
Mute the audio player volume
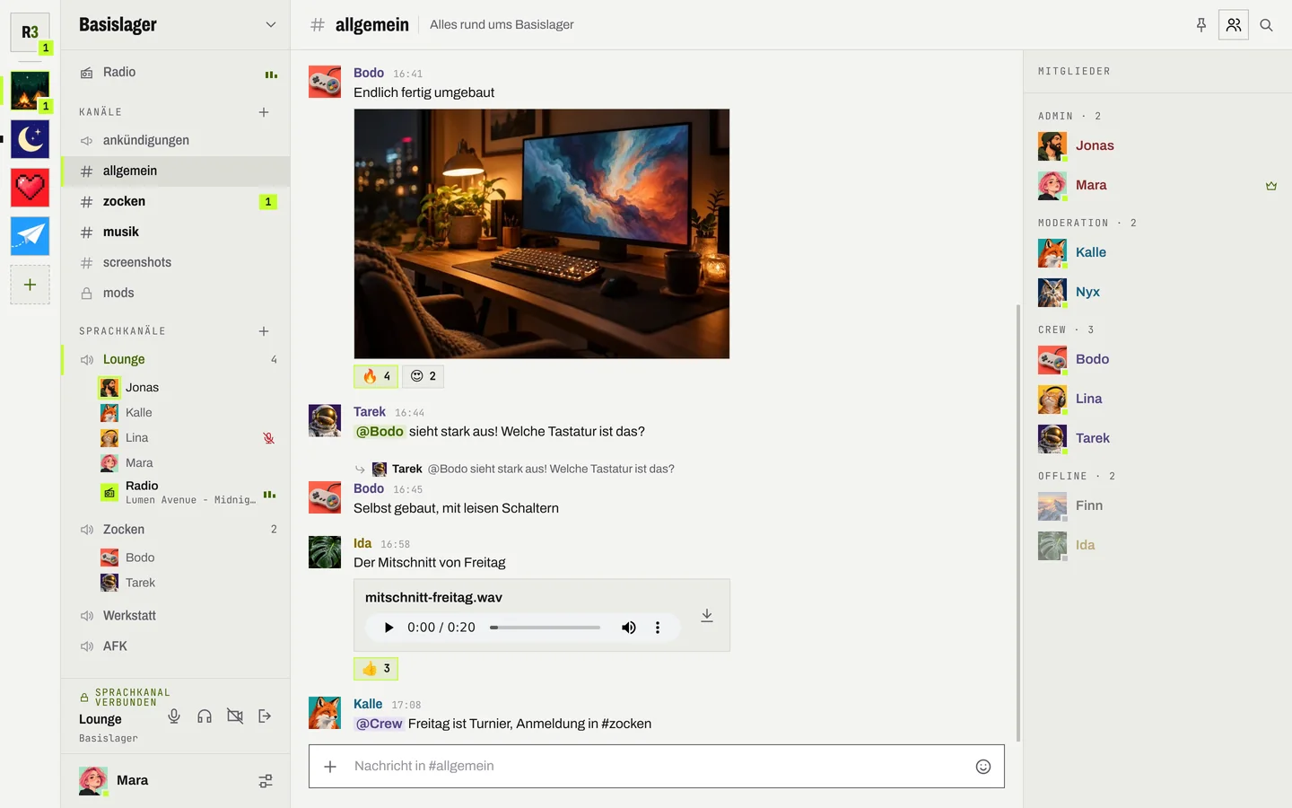pos(629,628)
